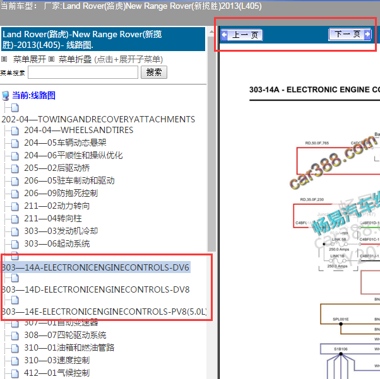This screenshot has height=379, width=380.
Task: Click the computer icon beside 当前:线路图
Action: tap(6, 96)
